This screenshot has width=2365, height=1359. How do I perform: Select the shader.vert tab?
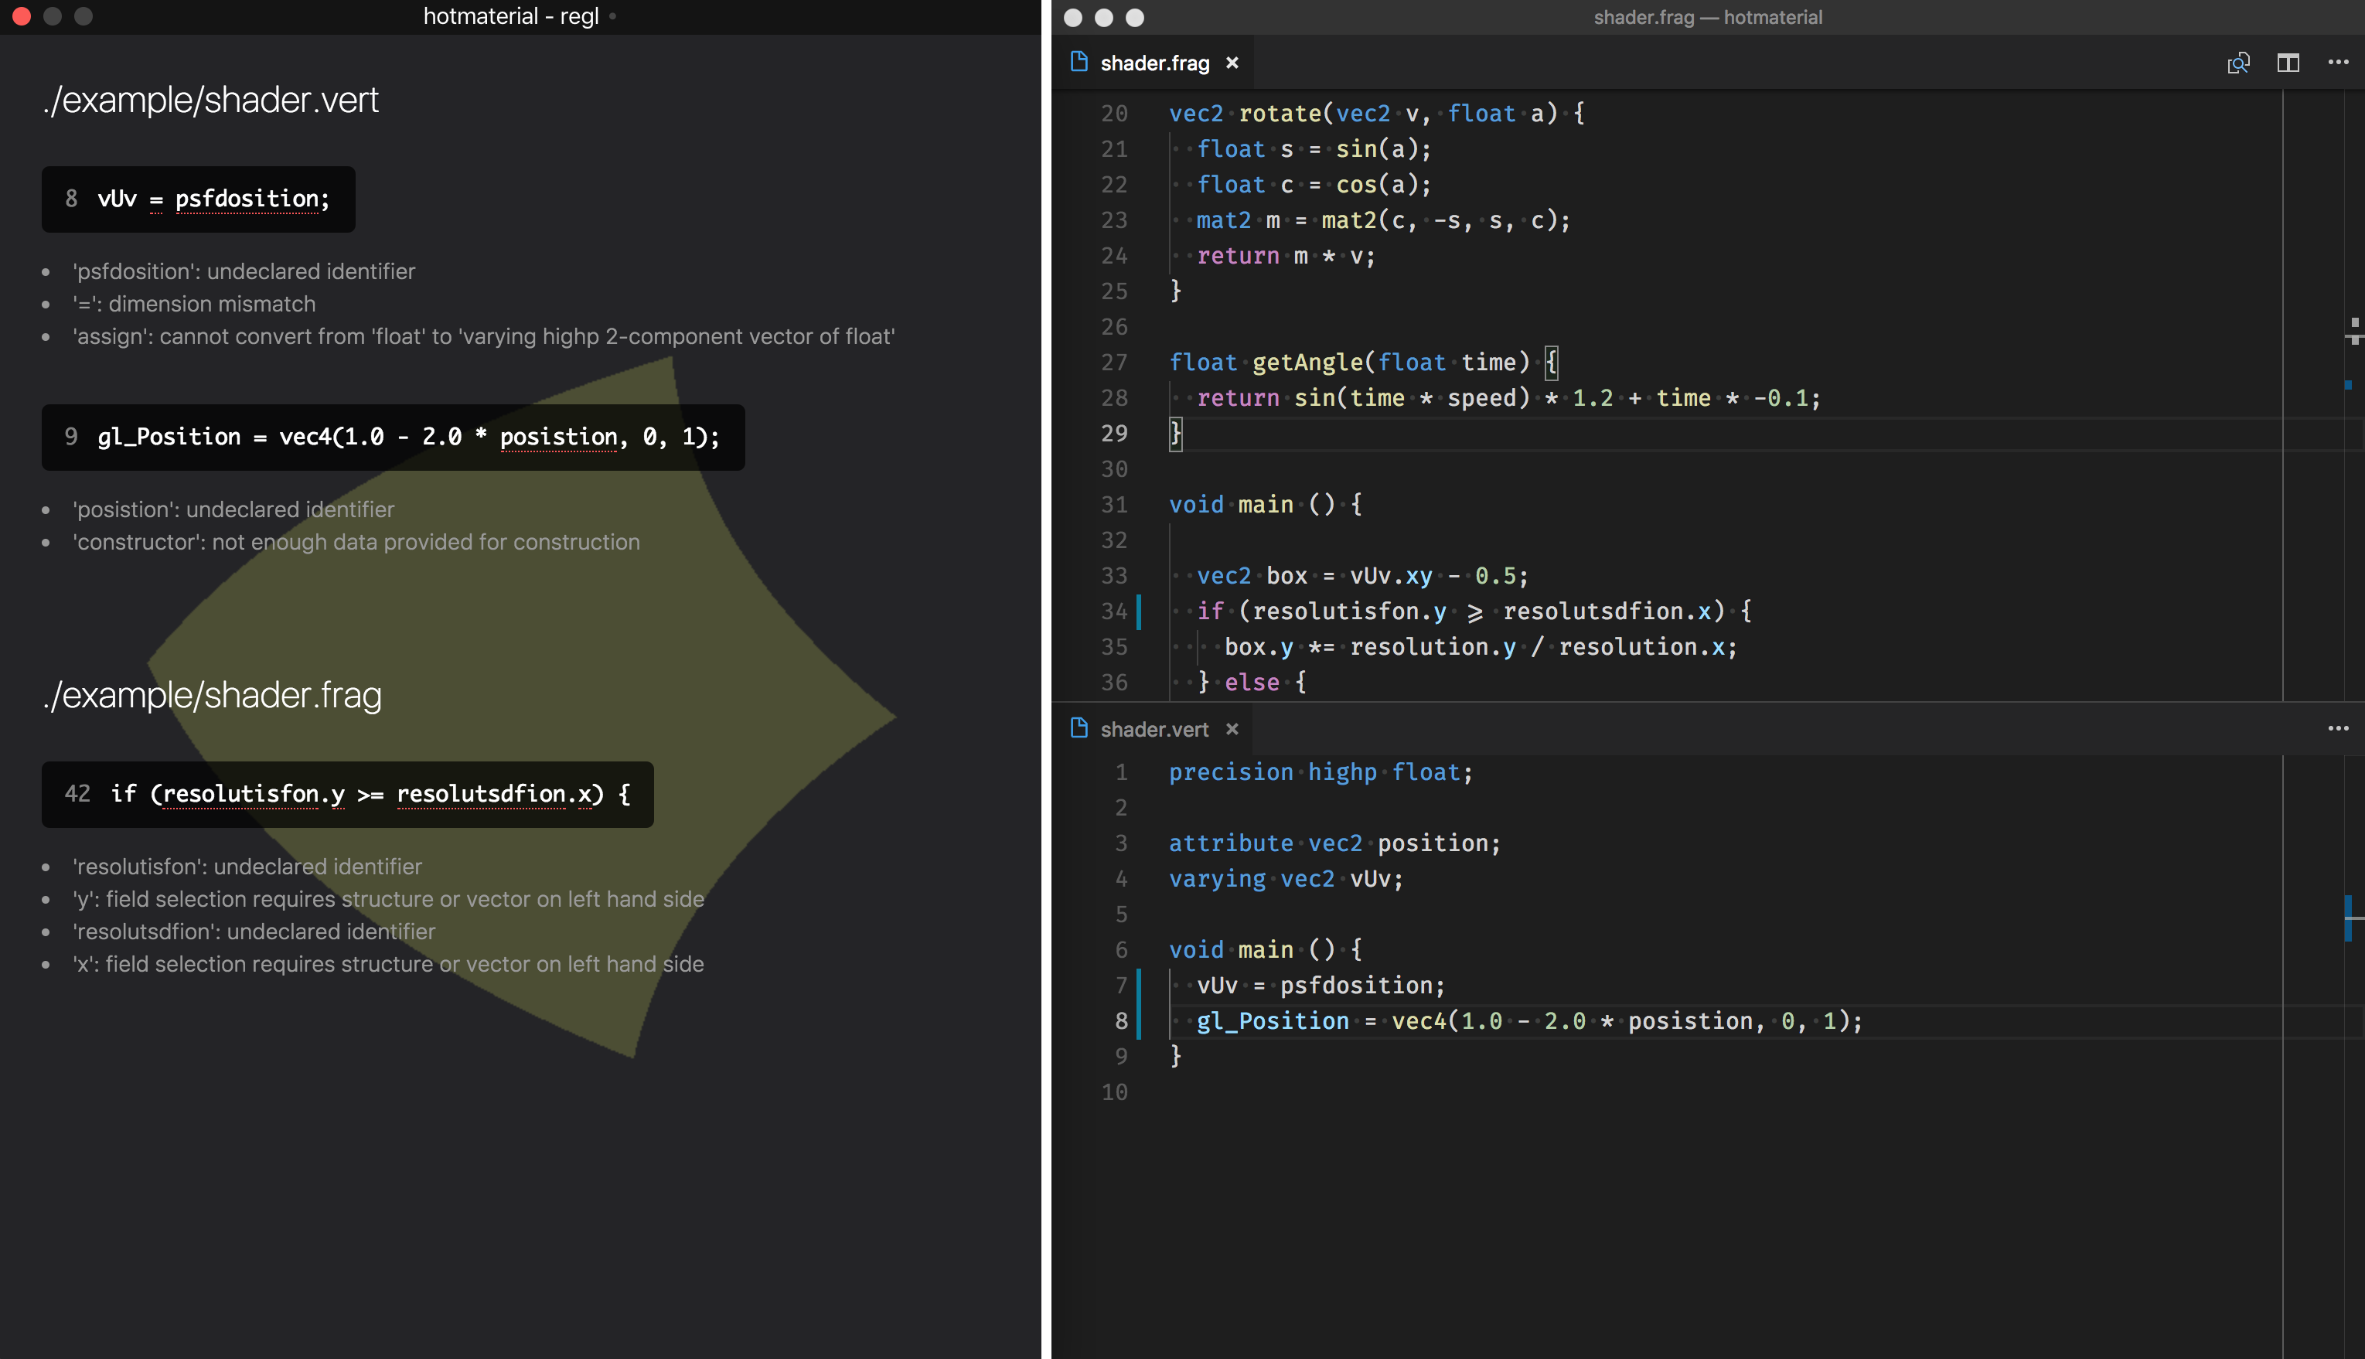1154,729
